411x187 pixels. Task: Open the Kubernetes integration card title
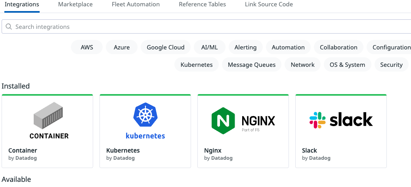(x=123, y=150)
